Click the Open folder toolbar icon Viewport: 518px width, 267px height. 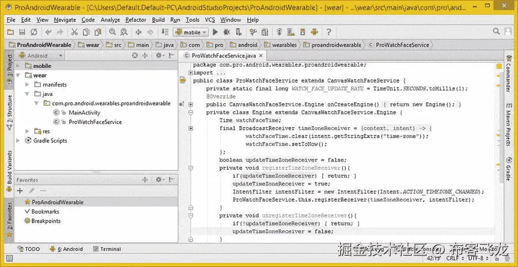[x=10, y=32]
